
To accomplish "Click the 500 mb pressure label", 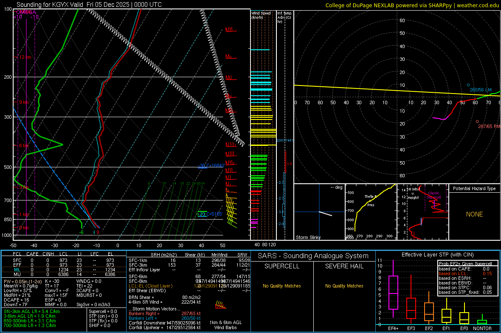I will coord(8,167).
